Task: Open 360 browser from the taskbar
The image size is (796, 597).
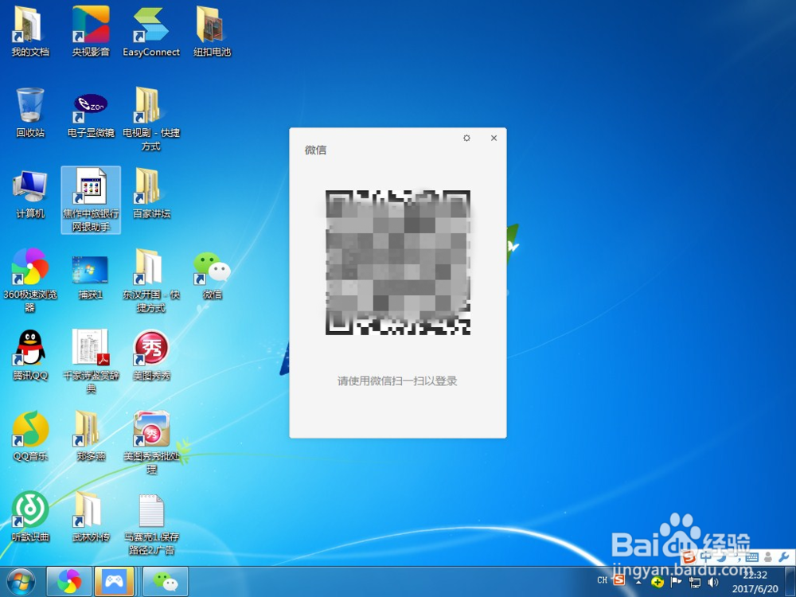Action: click(x=69, y=582)
